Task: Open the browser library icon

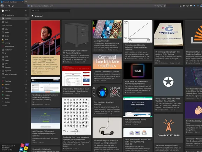Action: pos(184,6)
